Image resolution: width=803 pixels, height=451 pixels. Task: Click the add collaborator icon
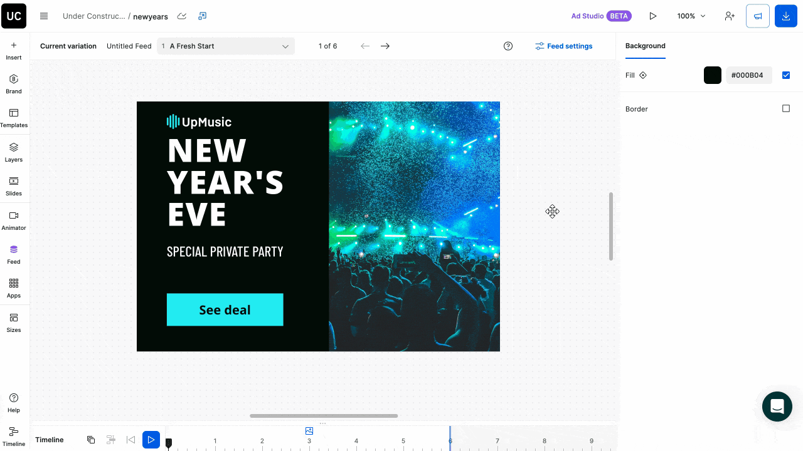(730, 16)
